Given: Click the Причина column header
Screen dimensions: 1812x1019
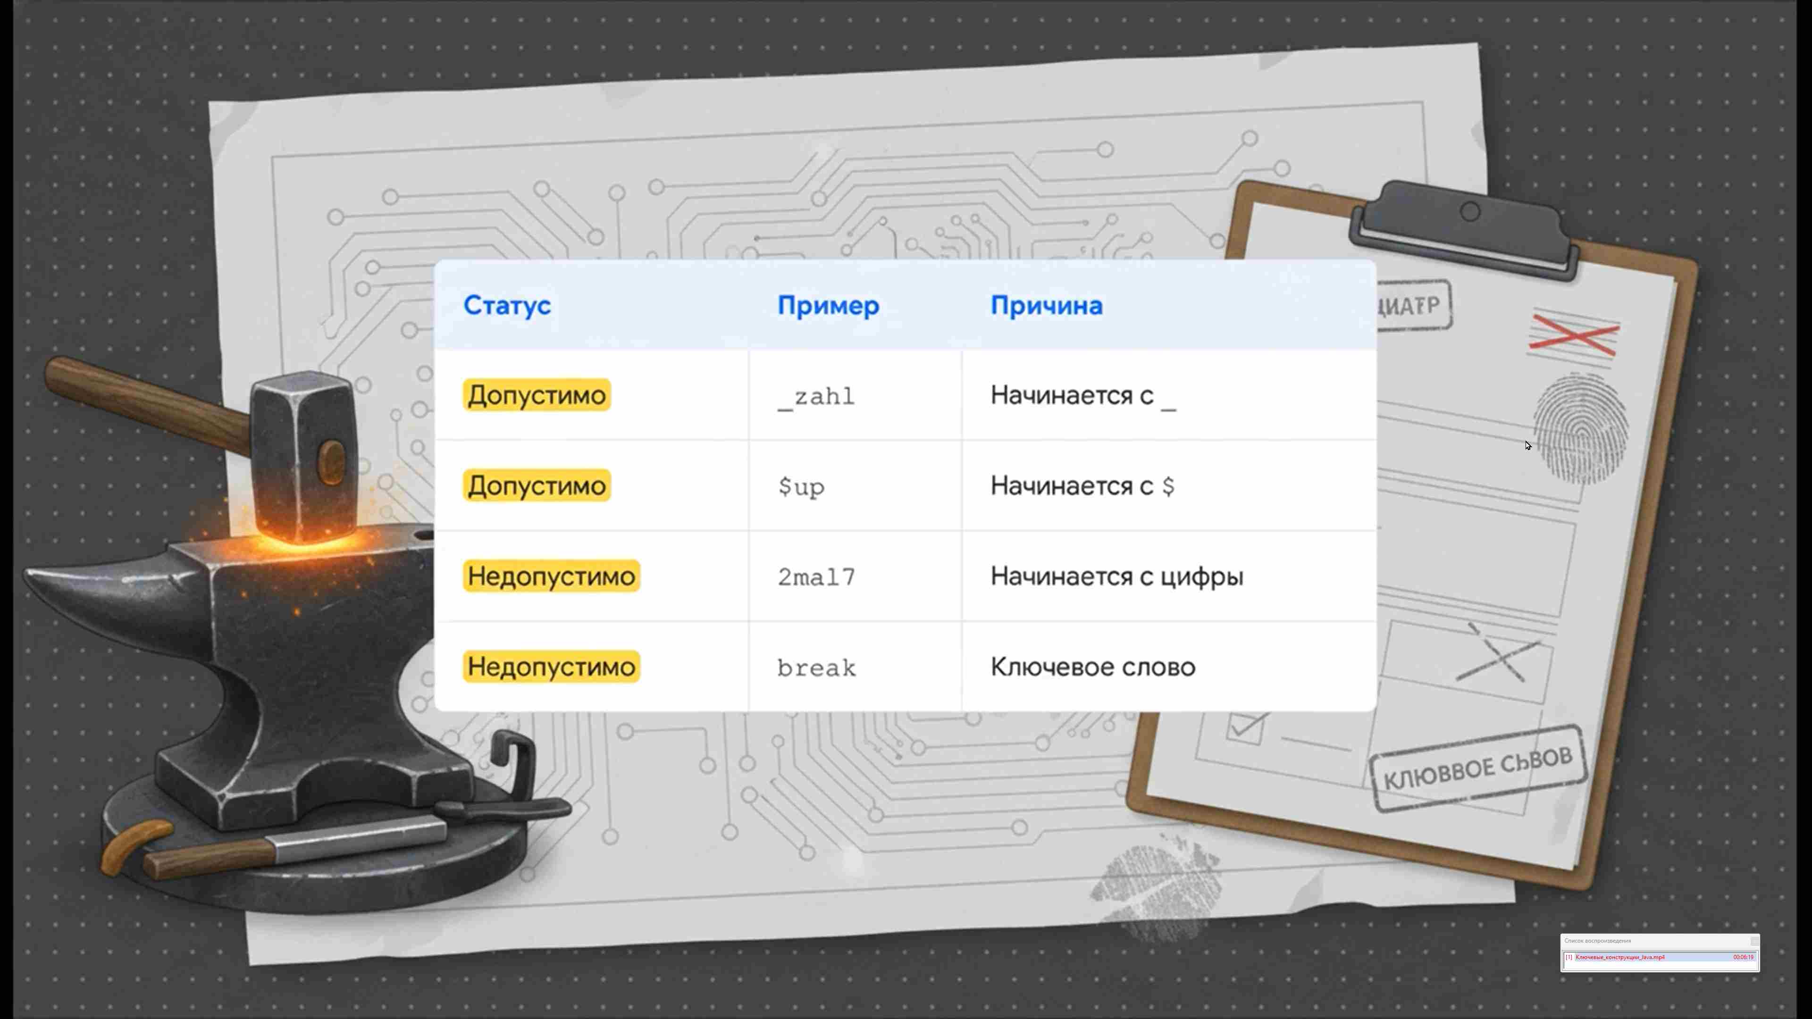Looking at the screenshot, I should point(1046,305).
